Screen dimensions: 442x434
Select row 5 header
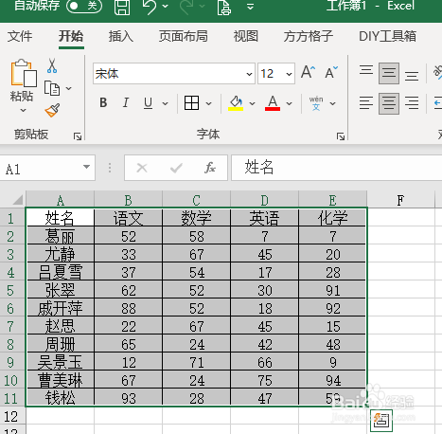[12, 290]
